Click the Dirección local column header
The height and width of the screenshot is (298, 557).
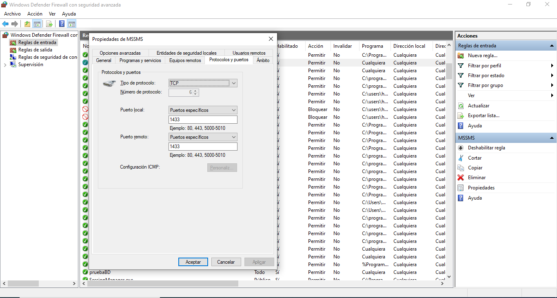(x=412, y=46)
